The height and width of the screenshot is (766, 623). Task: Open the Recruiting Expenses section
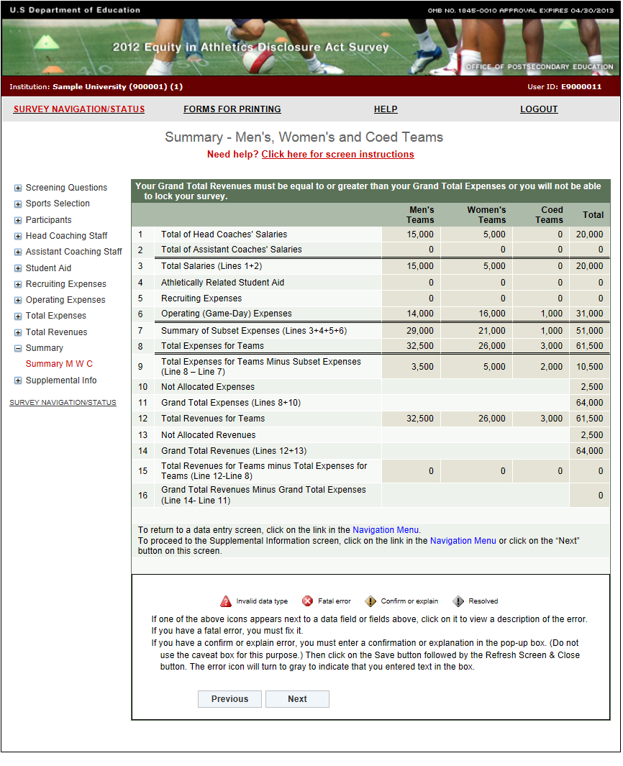click(x=65, y=284)
